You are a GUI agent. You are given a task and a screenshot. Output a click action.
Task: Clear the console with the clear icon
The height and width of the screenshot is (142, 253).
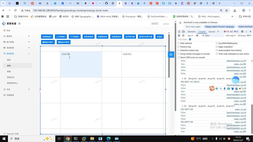[183, 35]
